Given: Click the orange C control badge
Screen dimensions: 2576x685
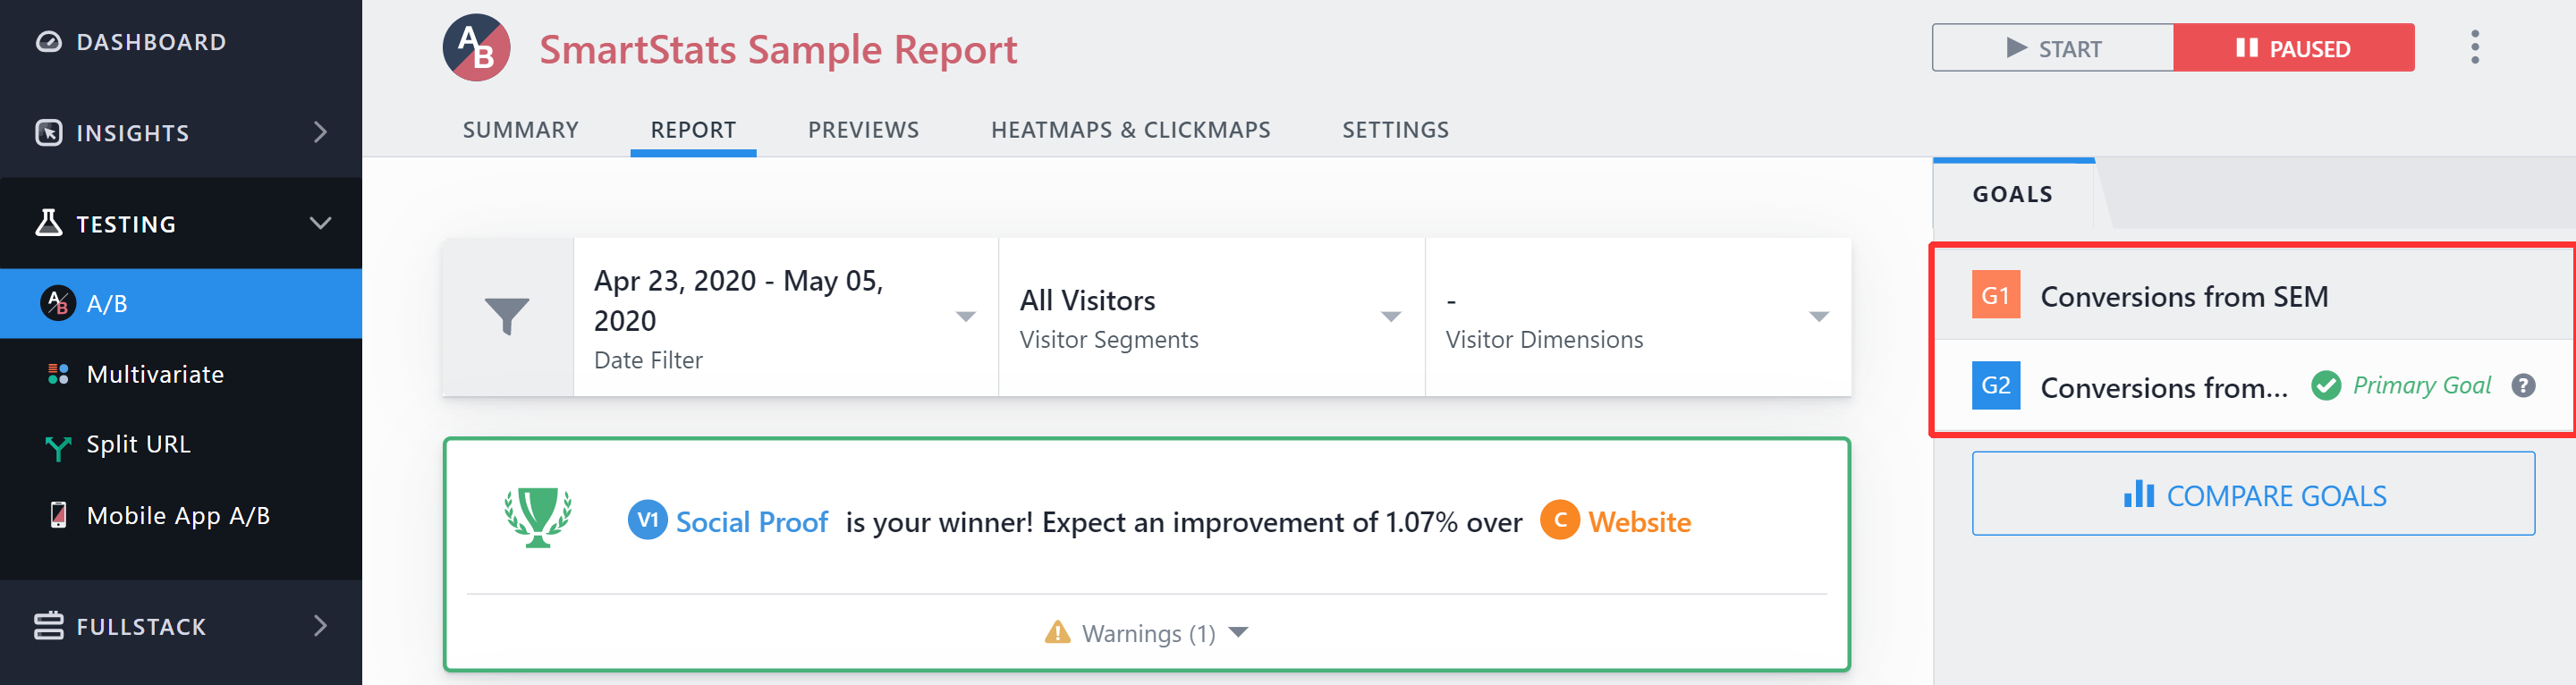Looking at the screenshot, I should coord(1559,520).
